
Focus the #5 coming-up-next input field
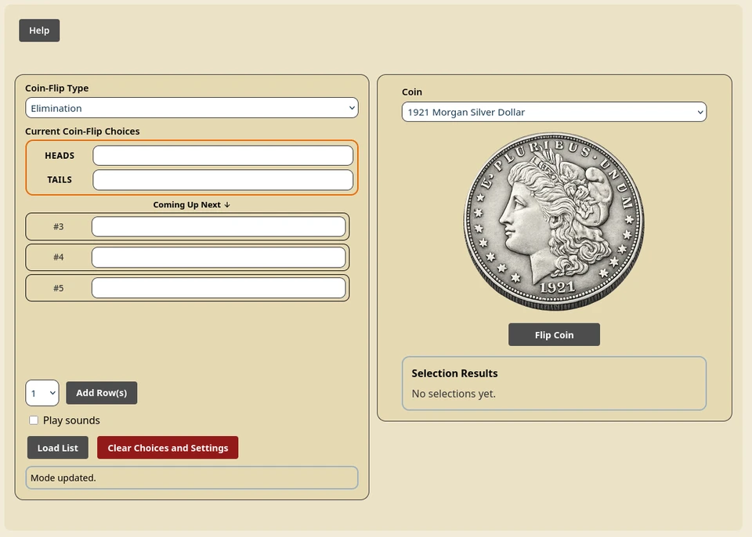click(x=219, y=288)
